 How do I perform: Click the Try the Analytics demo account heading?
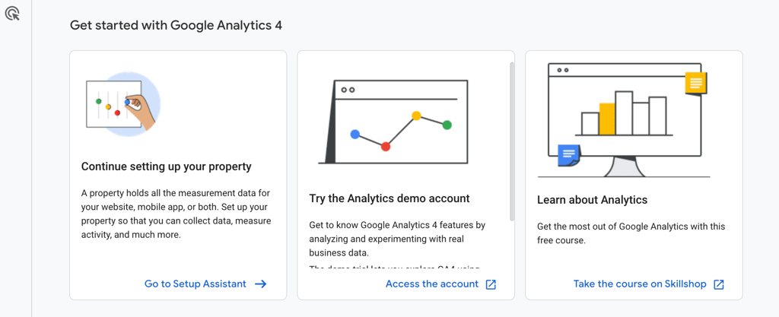(x=389, y=198)
